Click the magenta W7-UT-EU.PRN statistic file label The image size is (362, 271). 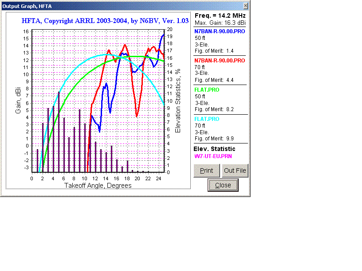tap(212, 156)
